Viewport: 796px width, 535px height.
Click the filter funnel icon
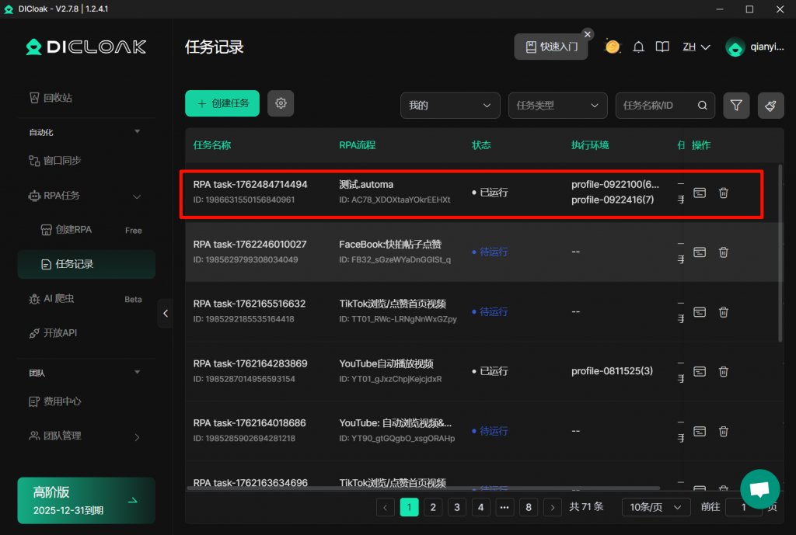click(736, 105)
